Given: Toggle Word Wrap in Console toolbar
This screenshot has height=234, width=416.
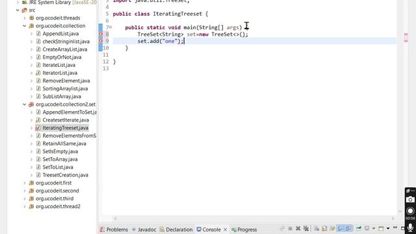Looking at the screenshot, I should pyautogui.click(x=332, y=228).
